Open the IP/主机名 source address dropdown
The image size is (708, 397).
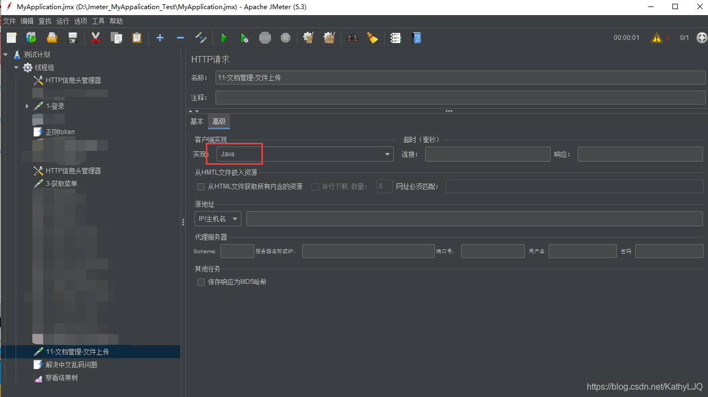[x=218, y=219]
